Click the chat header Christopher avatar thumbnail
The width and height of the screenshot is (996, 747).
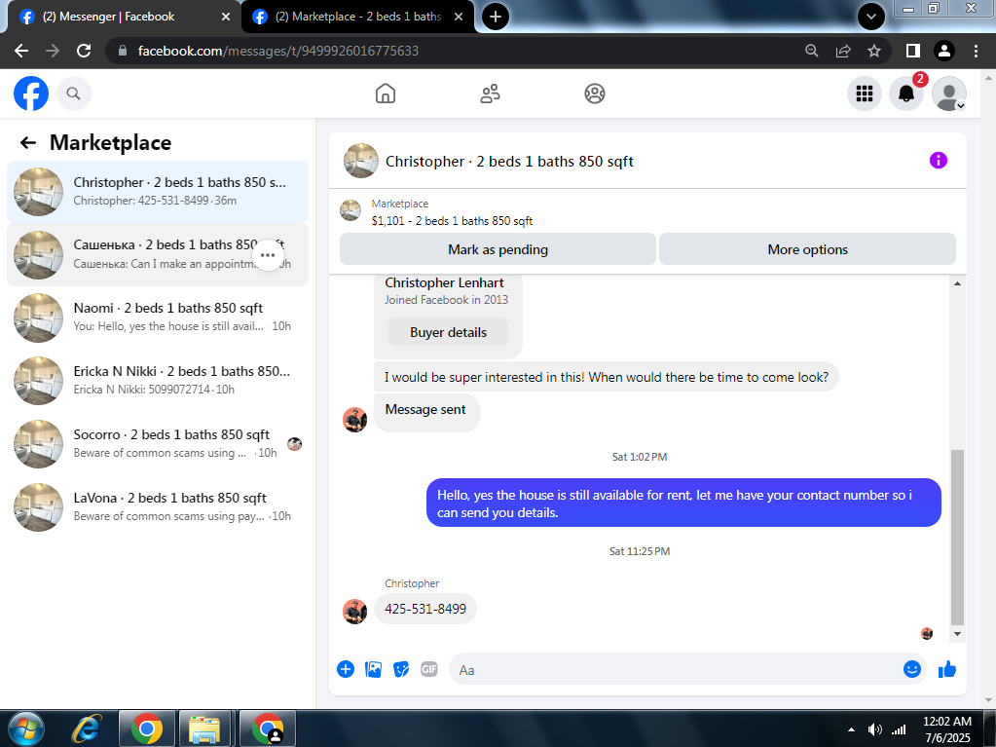tap(361, 161)
